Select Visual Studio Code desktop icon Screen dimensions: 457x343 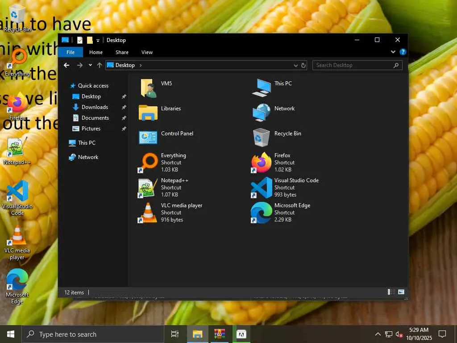tap(17, 198)
